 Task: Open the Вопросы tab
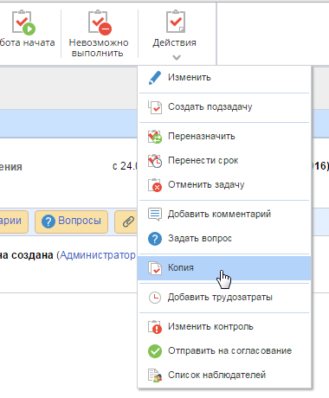tap(72, 221)
